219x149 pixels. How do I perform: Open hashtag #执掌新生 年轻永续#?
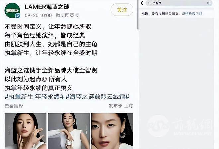[34, 97]
